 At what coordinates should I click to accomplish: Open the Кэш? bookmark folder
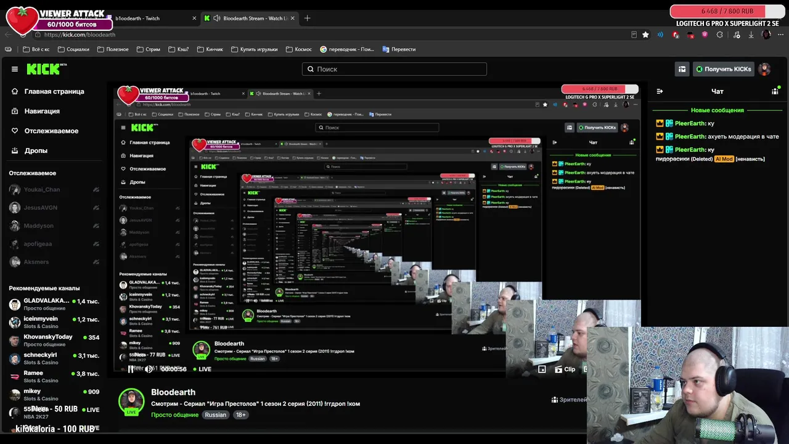click(x=178, y=49)
